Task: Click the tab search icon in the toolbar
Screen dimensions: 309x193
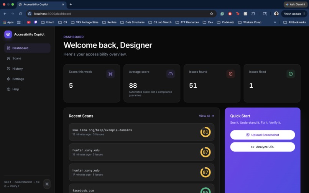Action: click(x=265, y=14)
